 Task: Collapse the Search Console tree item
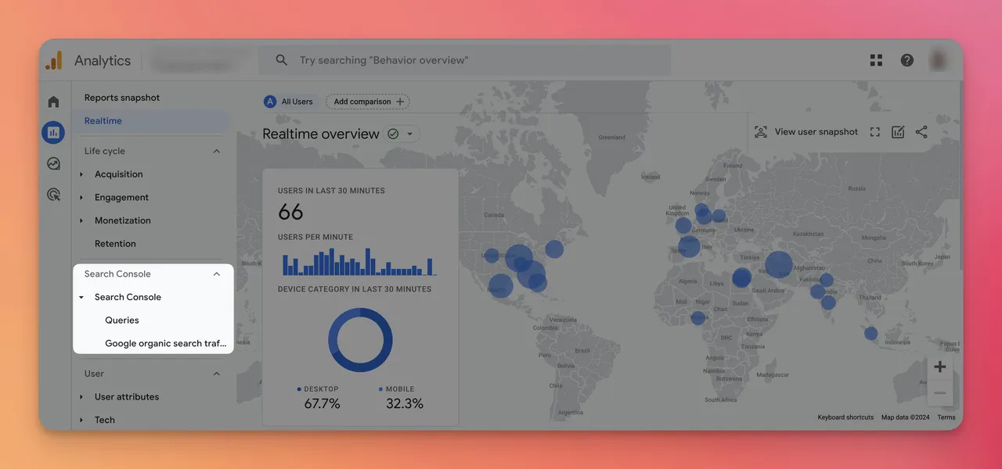point(81,297)
